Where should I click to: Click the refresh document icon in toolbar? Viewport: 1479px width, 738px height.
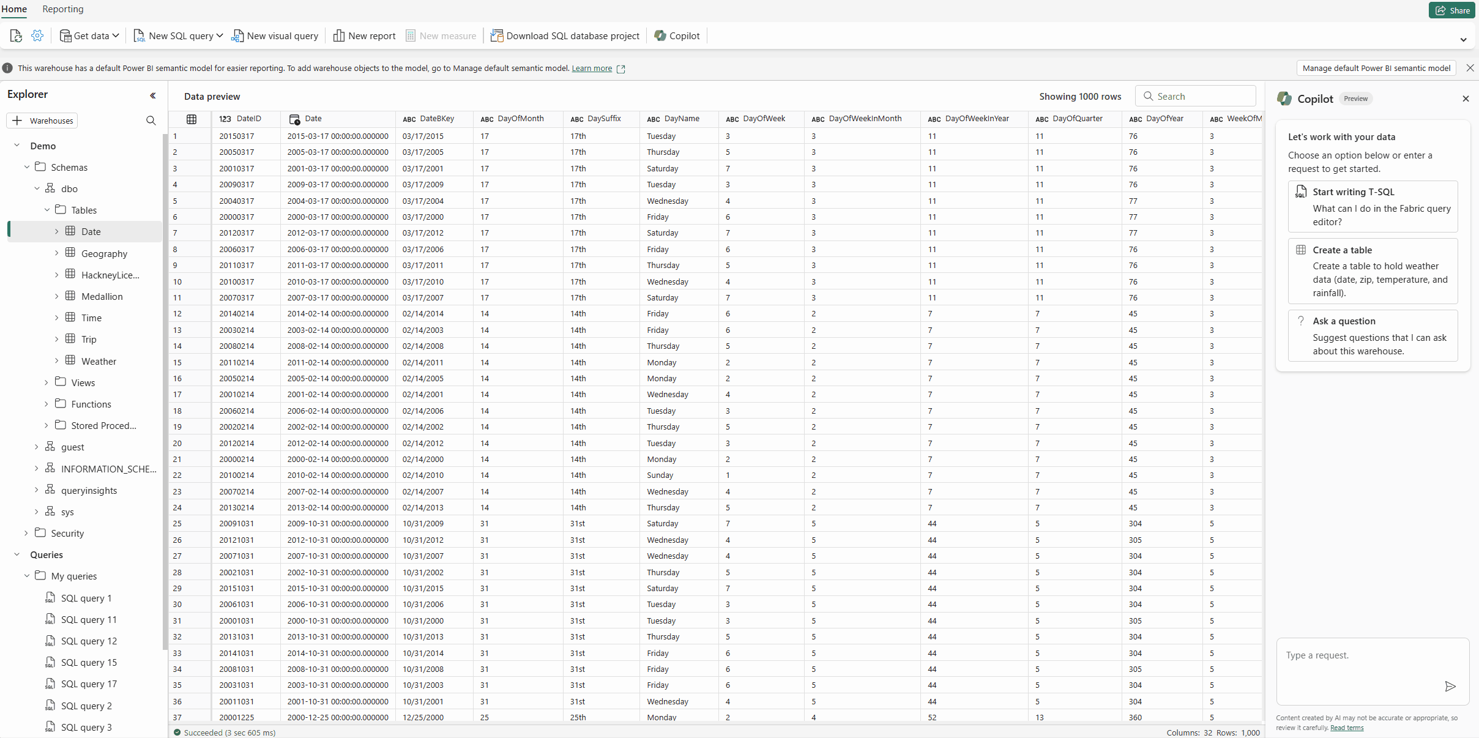click(16, 35)
